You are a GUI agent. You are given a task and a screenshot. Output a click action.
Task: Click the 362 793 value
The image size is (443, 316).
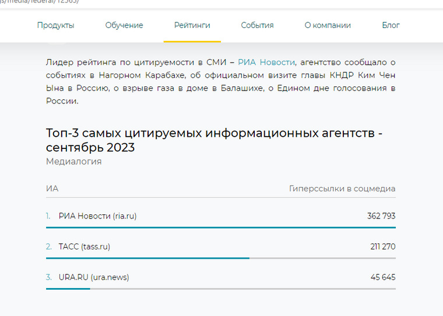pos(381,216)
